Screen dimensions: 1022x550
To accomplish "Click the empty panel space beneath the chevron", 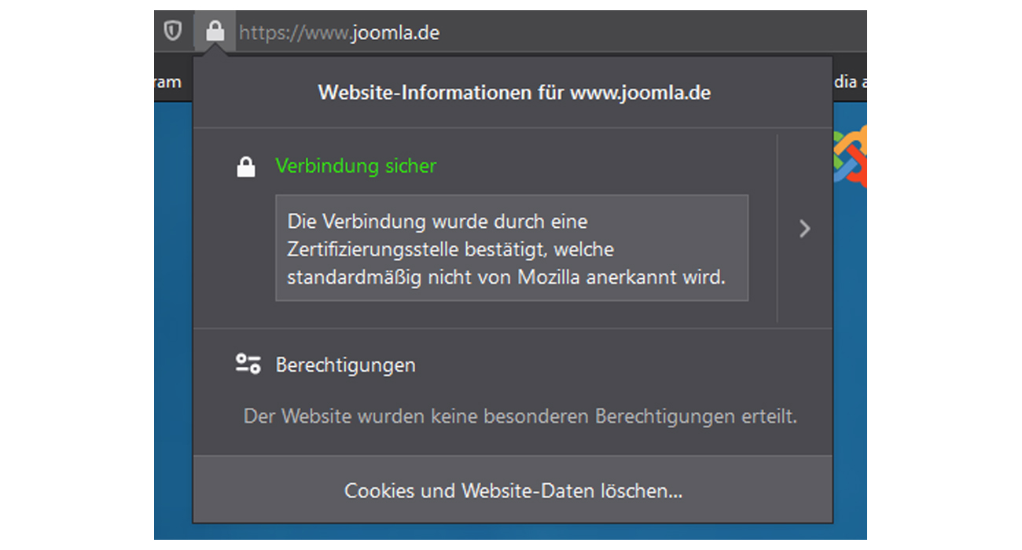I will pos(804,291).
